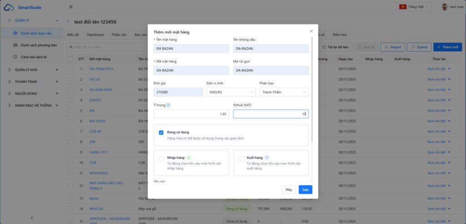The height and width of the screenshot is (224, 466).
Task: Click the sidebar collapse hamburger icon
Action: (71, 7)
